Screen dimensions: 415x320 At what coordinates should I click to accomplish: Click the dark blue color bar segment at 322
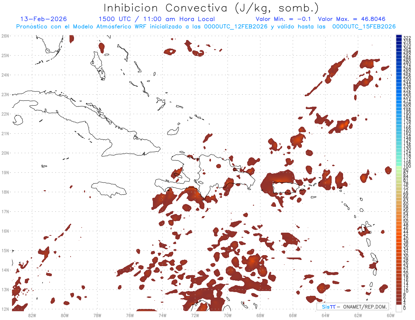tap(399, 37)
